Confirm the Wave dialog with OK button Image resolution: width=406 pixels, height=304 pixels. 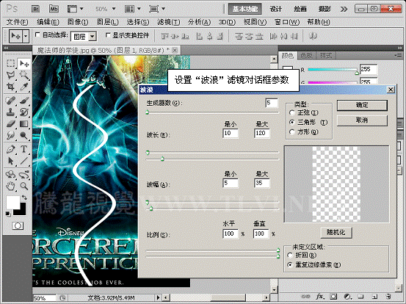pyautogui.click(x=362, y=106)
